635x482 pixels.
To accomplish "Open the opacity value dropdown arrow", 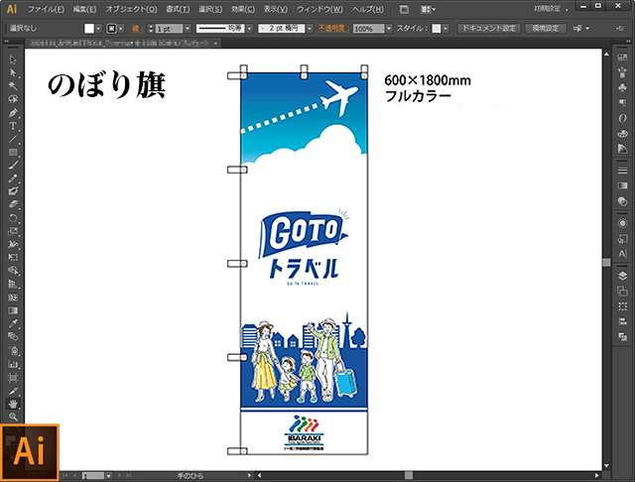I will pos(389,29).
